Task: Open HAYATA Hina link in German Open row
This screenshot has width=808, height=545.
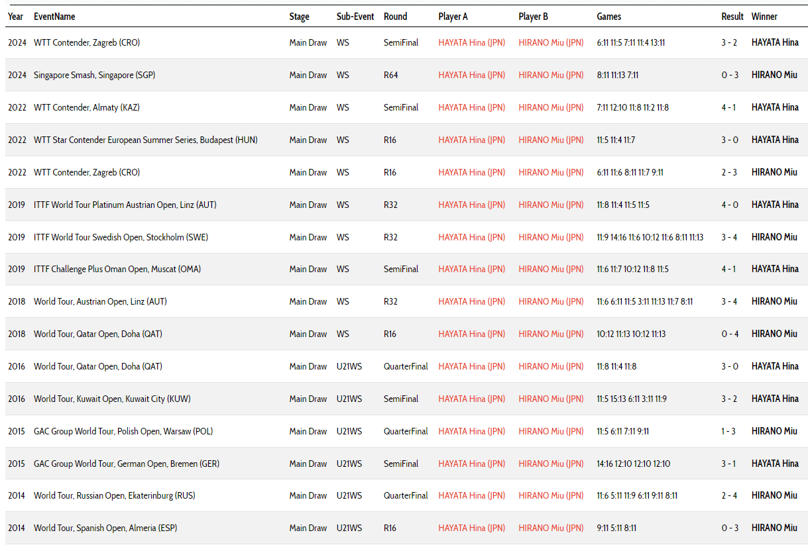Action: [472, 464]
